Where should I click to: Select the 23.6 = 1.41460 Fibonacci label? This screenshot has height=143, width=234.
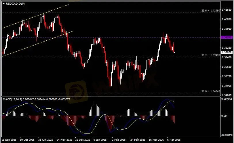point(211,11)
